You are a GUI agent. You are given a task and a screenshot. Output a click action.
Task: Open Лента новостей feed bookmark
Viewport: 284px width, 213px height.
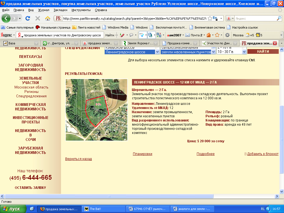[x=86, y=27]
